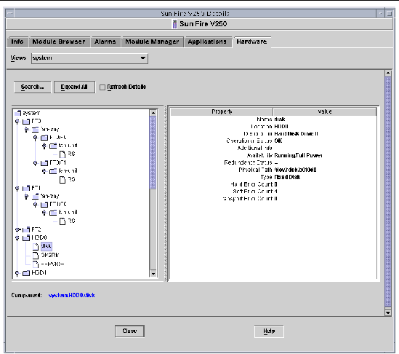Click the FT1/F0 folder icon

click(x=44, y=204)
